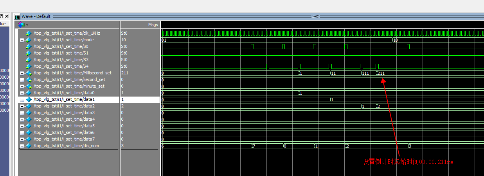
Task: Click the minute_set signal icon
Action: [28, 86]
